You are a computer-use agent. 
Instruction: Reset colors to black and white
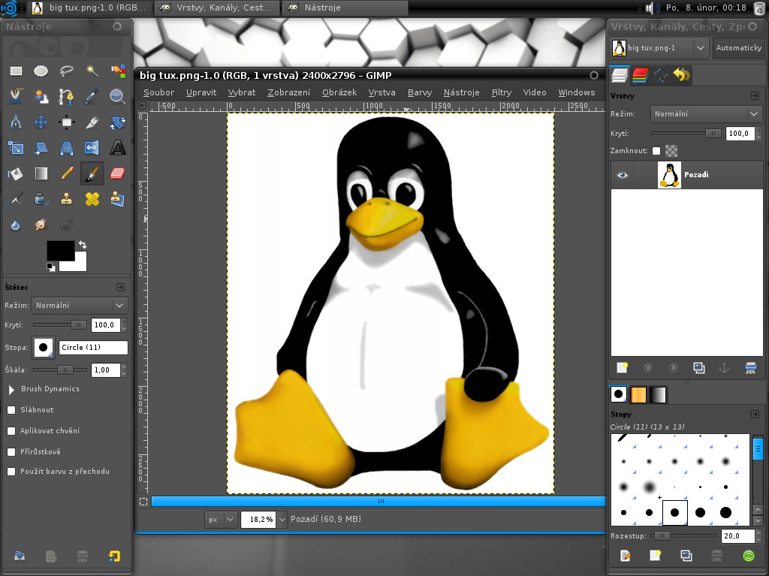click(50, 267)
